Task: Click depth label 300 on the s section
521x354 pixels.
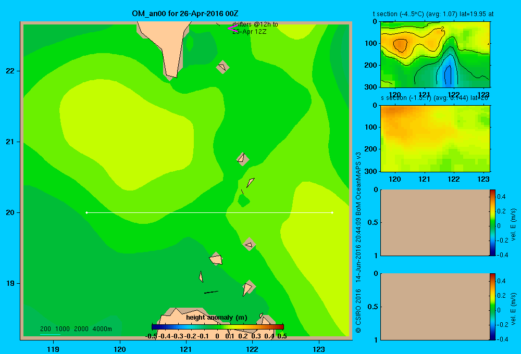Action: 371,171
